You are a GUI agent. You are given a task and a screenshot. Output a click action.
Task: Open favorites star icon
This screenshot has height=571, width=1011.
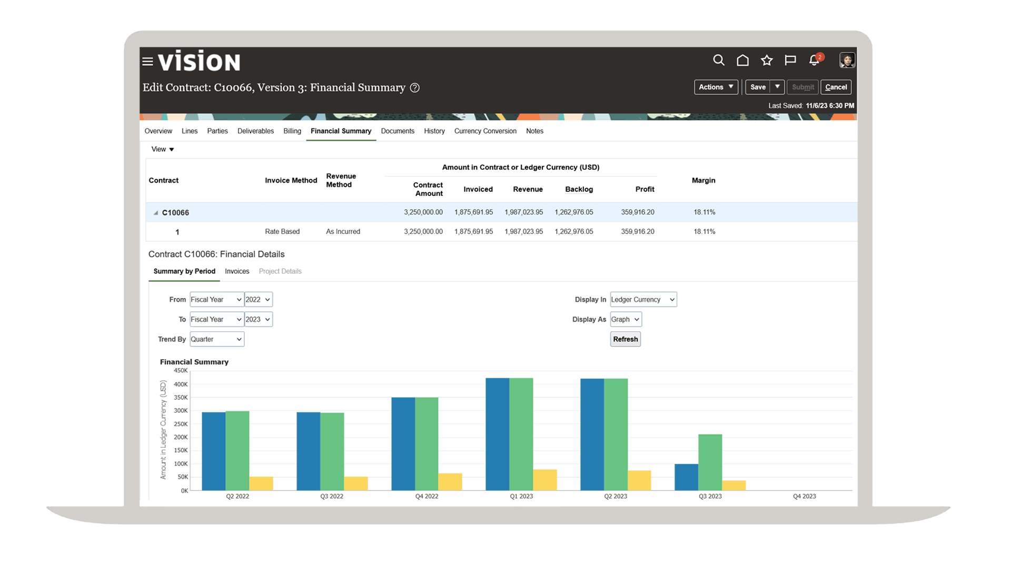tap(767, 61)
